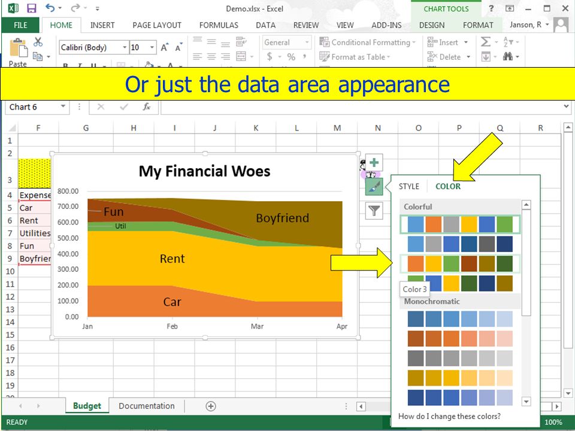Click the Fill down arrow icon

(486, 57)
